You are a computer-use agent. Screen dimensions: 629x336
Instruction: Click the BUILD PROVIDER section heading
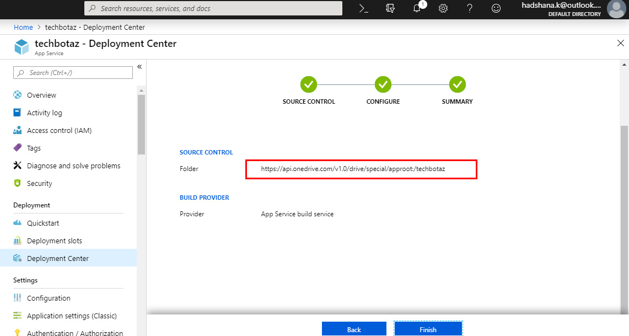click(204, 198)
